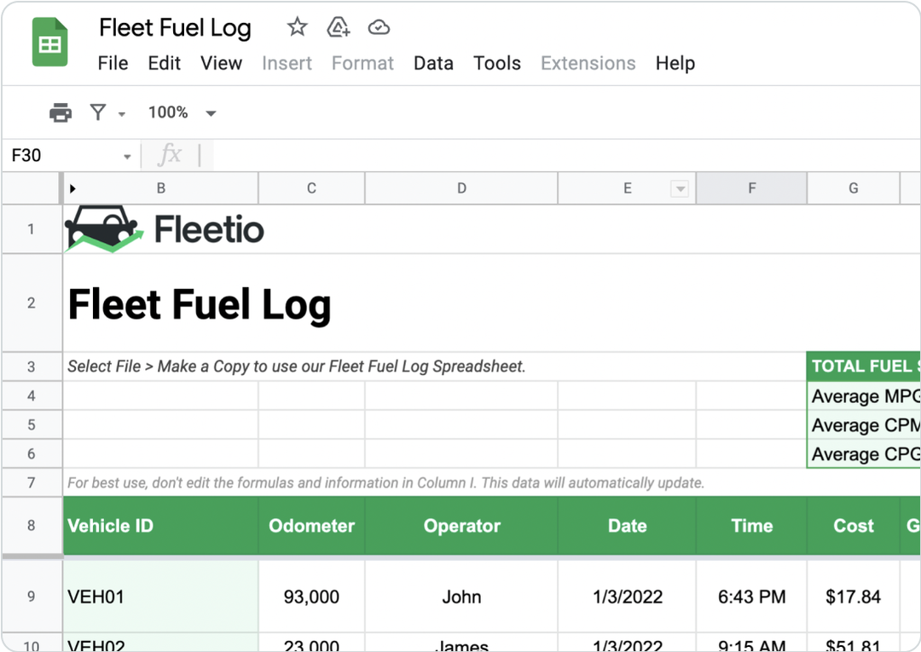Screen dimensions: 921x652
Task: Select column C header
Action: click(x=311, y=188)
